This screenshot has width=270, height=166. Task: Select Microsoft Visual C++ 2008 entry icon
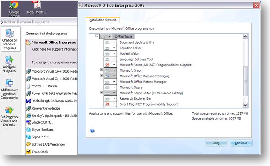point(29,79)
